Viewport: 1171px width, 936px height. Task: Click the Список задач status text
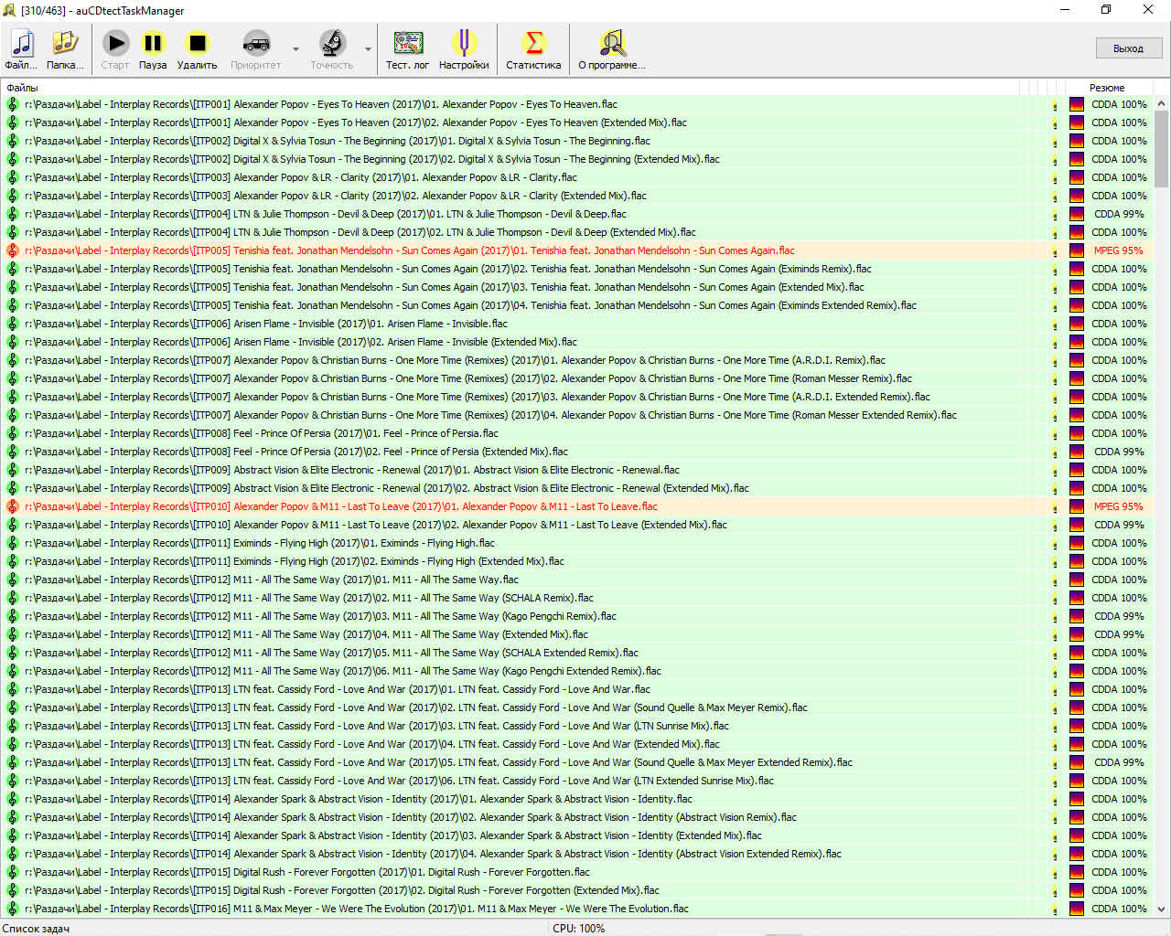point(36,929)
